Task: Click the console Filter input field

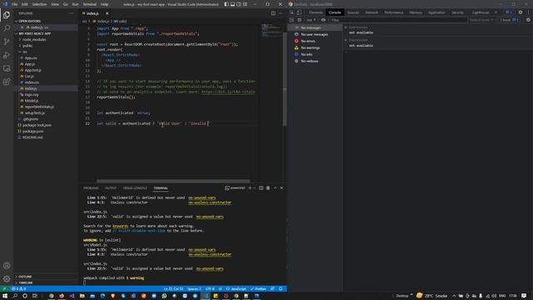Action: (398, 20)
